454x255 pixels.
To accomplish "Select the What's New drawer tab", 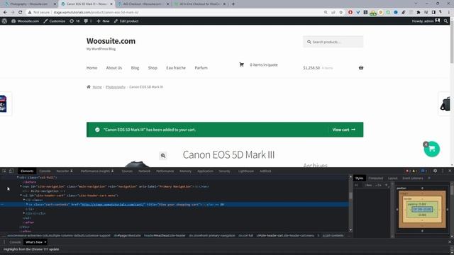I will (34, 242).
